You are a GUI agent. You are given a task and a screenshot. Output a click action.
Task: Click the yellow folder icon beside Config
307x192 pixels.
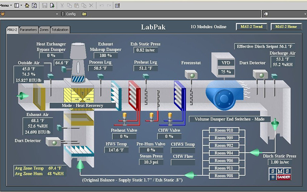[x=84, y=14]
